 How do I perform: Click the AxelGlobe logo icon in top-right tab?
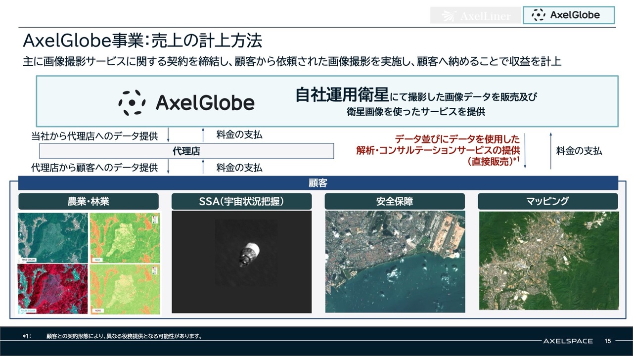pyautogui.click(x=539, y=15)
